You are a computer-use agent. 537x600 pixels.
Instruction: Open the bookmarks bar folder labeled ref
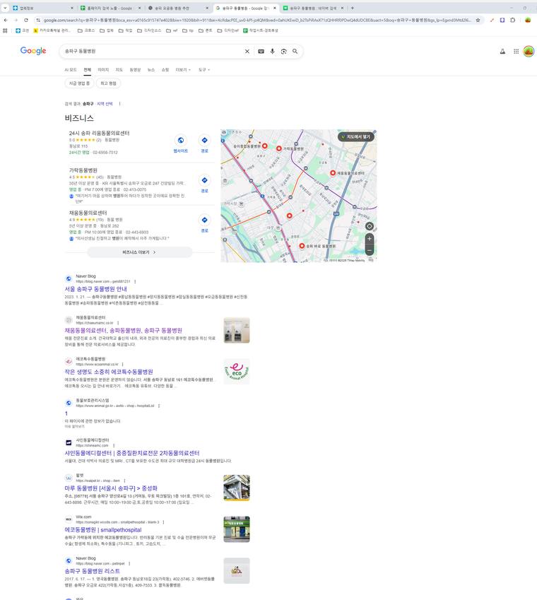tap(172, 30)
